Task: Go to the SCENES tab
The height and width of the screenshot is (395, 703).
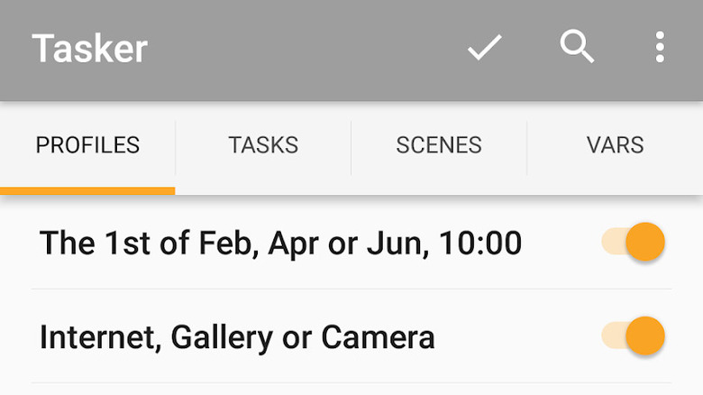Action: [439, 145]
